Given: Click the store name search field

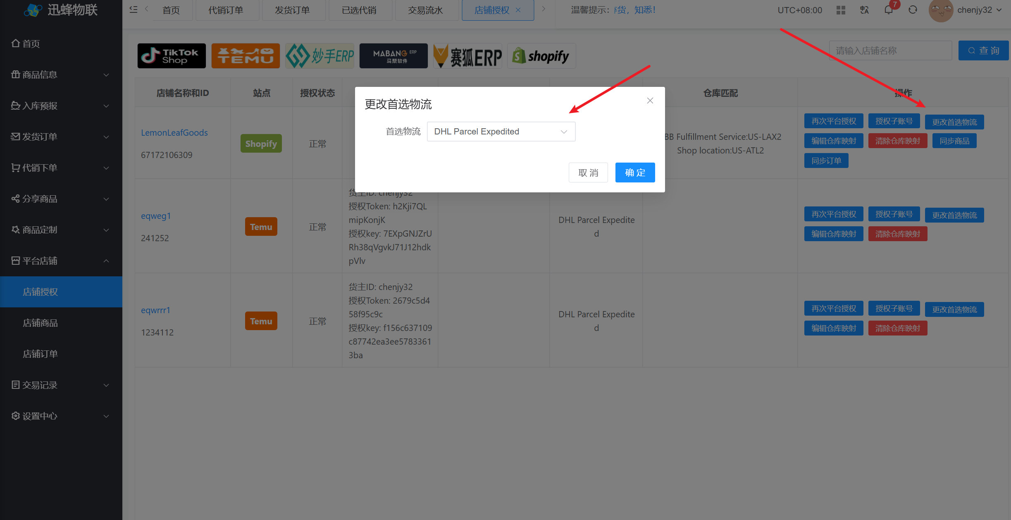Looking at the screenshot, I should [890, 50].
